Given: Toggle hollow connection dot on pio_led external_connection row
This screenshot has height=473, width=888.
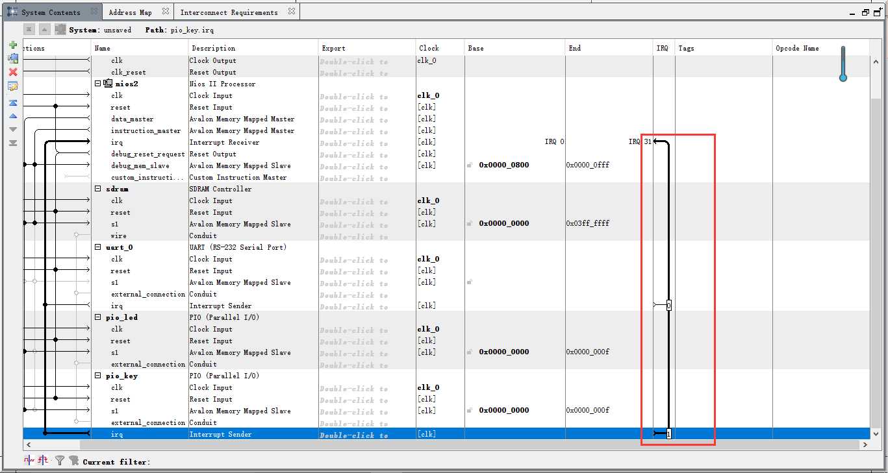Looking at the screenshot, I should click(76, 363).
